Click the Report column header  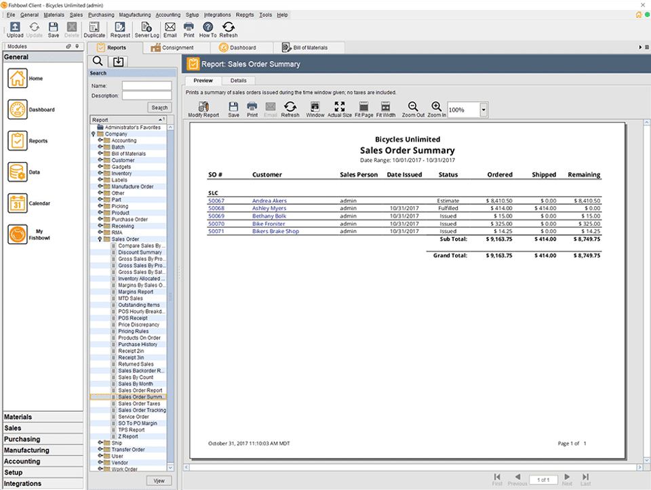(128, 119)
